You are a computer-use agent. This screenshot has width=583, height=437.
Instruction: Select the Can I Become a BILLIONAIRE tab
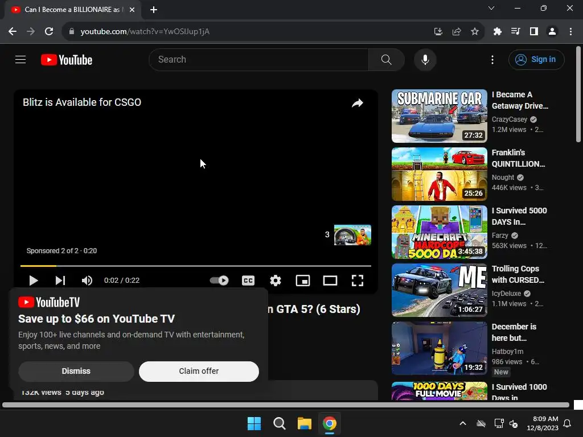pos(73,10)
